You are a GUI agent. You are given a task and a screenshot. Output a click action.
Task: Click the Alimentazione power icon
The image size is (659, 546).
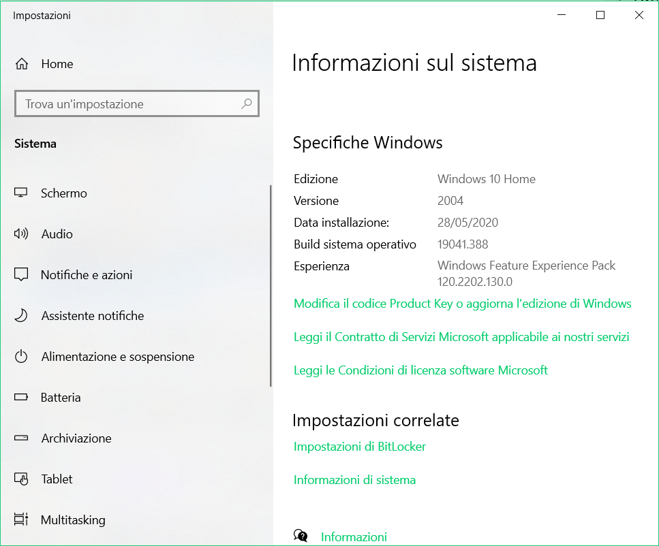coord(21,357)
